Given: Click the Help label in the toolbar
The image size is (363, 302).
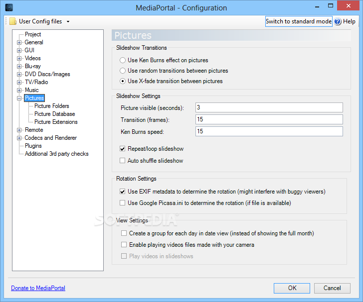Looking at the screenshot, I should (x=349, y=21).
